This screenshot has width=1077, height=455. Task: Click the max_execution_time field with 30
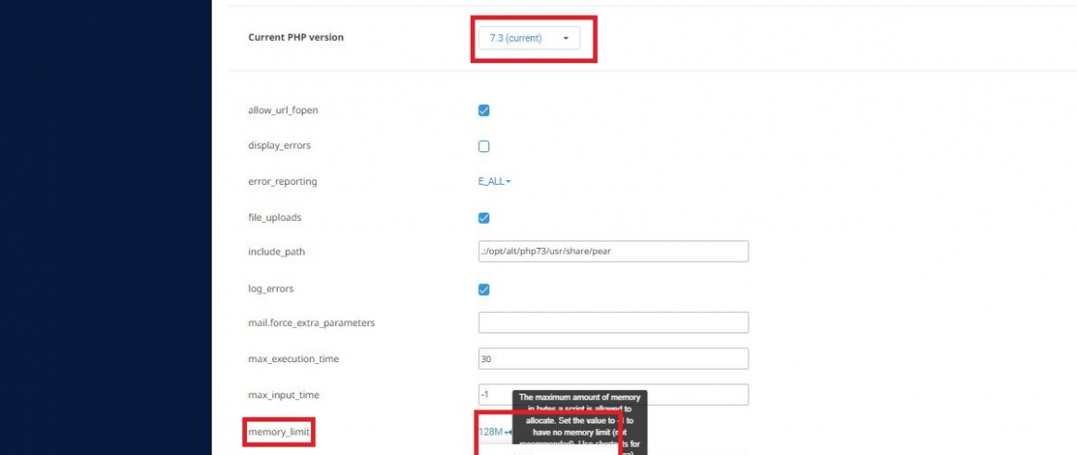[x=614, y=358]
